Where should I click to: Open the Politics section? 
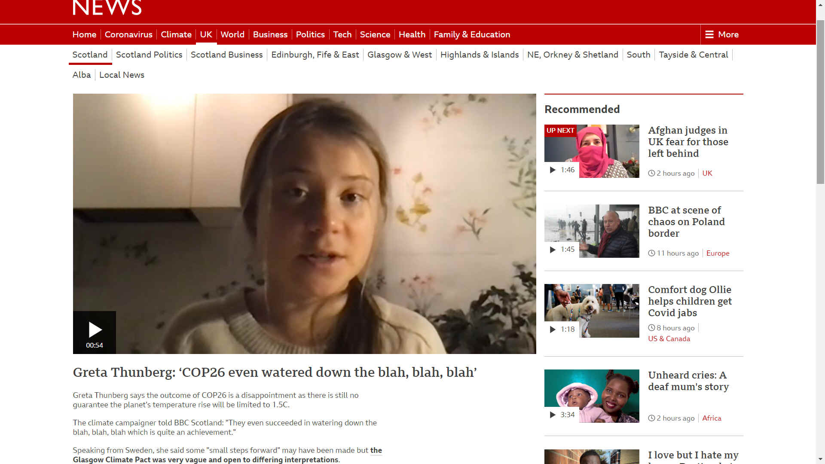pyautogui.click(x=310, y=34)
